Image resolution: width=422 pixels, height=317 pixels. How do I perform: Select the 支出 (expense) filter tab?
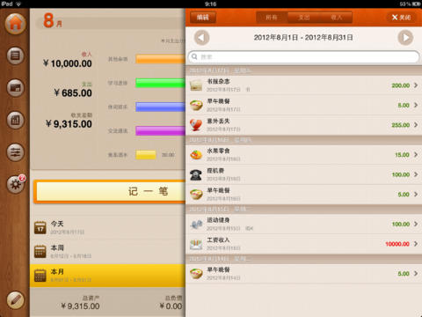pos(304,18)
